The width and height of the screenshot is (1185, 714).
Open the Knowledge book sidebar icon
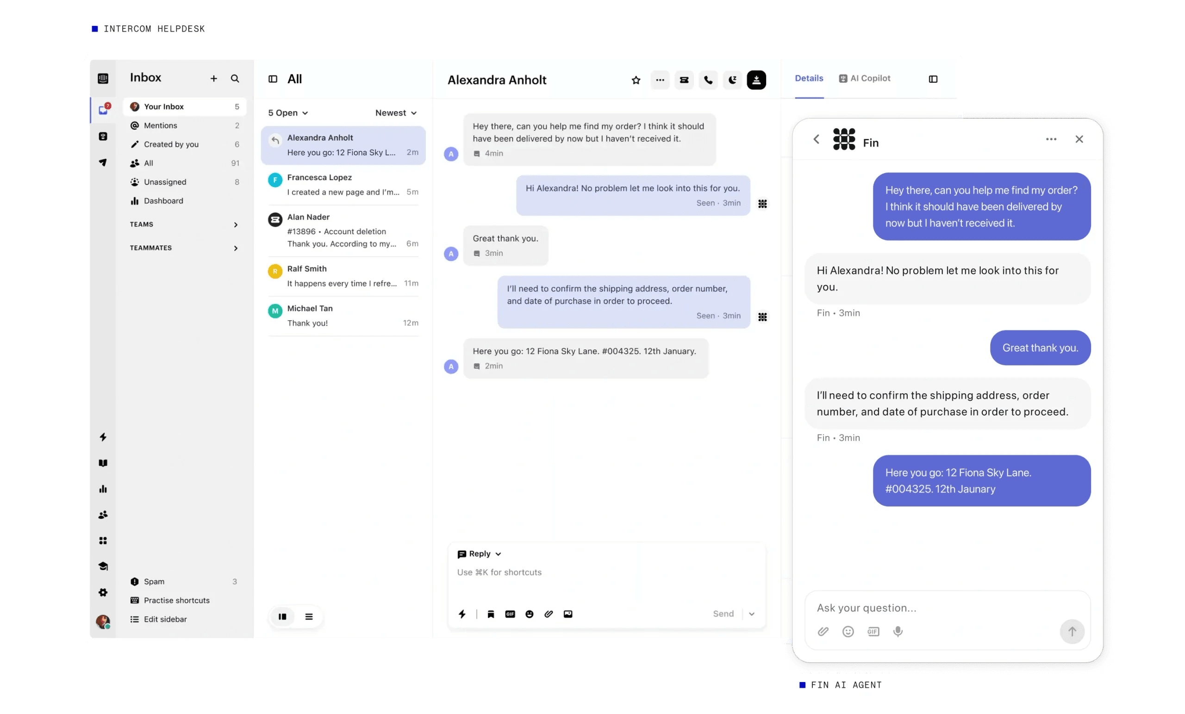(103, 463)
